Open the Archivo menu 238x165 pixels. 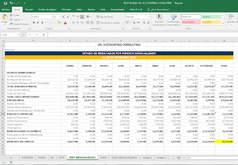pos(6,9)
